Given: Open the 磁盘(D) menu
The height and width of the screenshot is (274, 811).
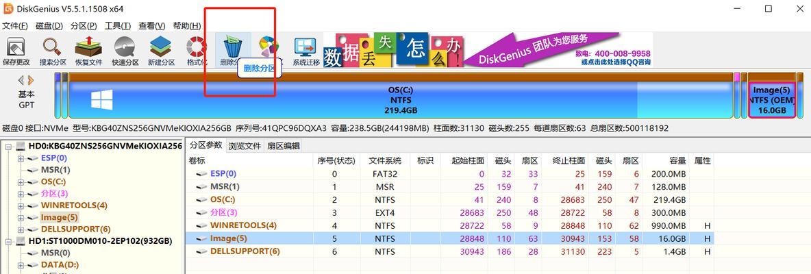Looking at the screenshot, I should click(x=49, y=26).
